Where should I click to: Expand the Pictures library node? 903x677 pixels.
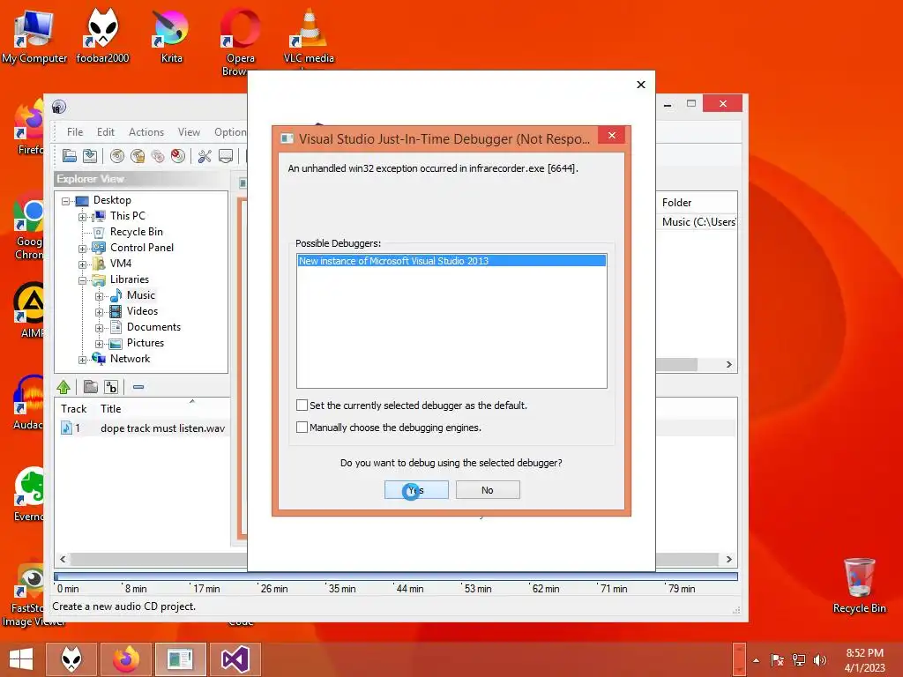click(99, 344)
